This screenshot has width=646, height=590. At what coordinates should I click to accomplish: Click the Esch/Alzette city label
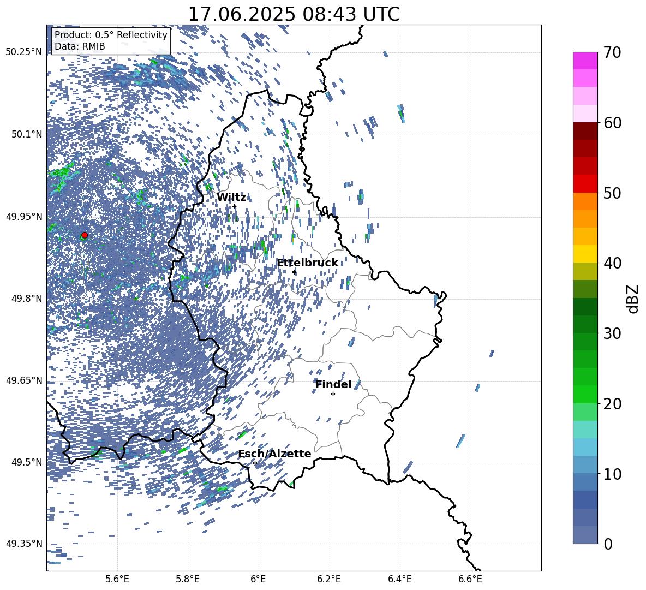pos(275,454)
